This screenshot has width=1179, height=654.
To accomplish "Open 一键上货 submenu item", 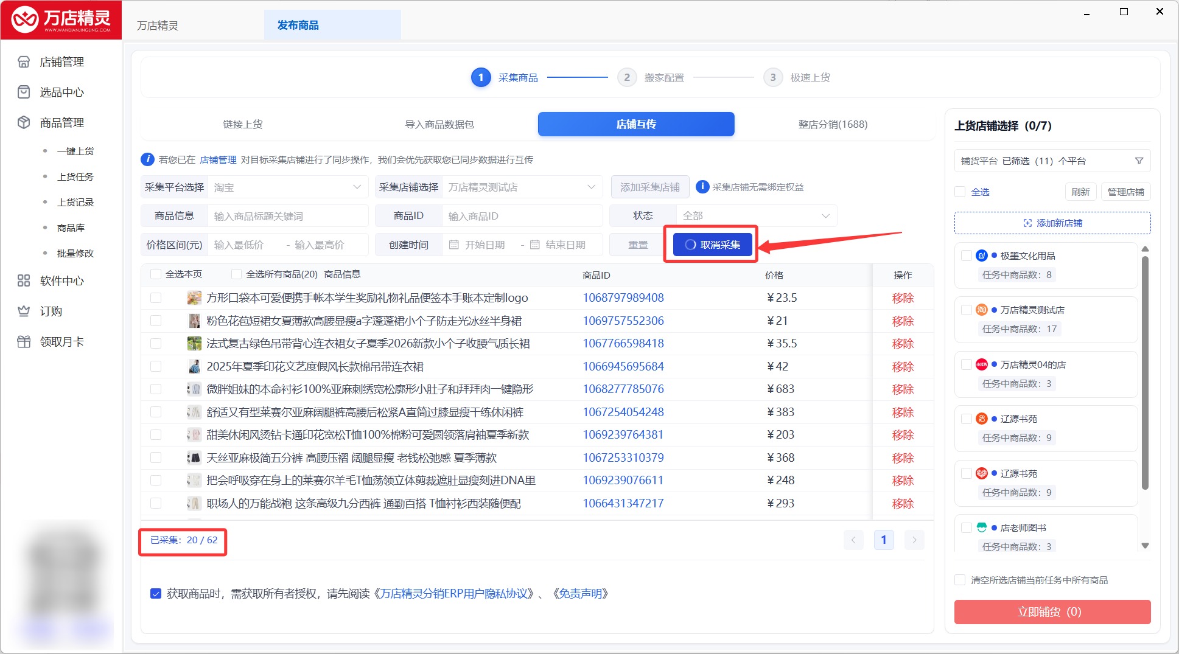I will [75, 151].
